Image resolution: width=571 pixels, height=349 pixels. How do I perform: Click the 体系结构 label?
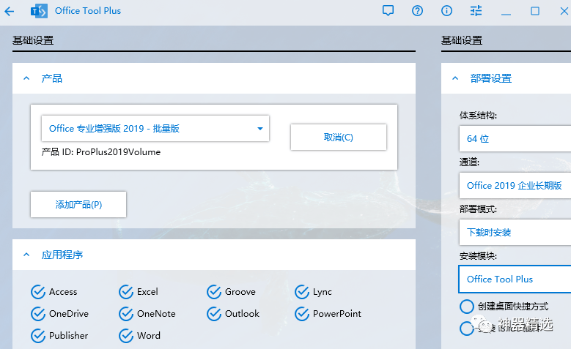[x=478, y=116]
